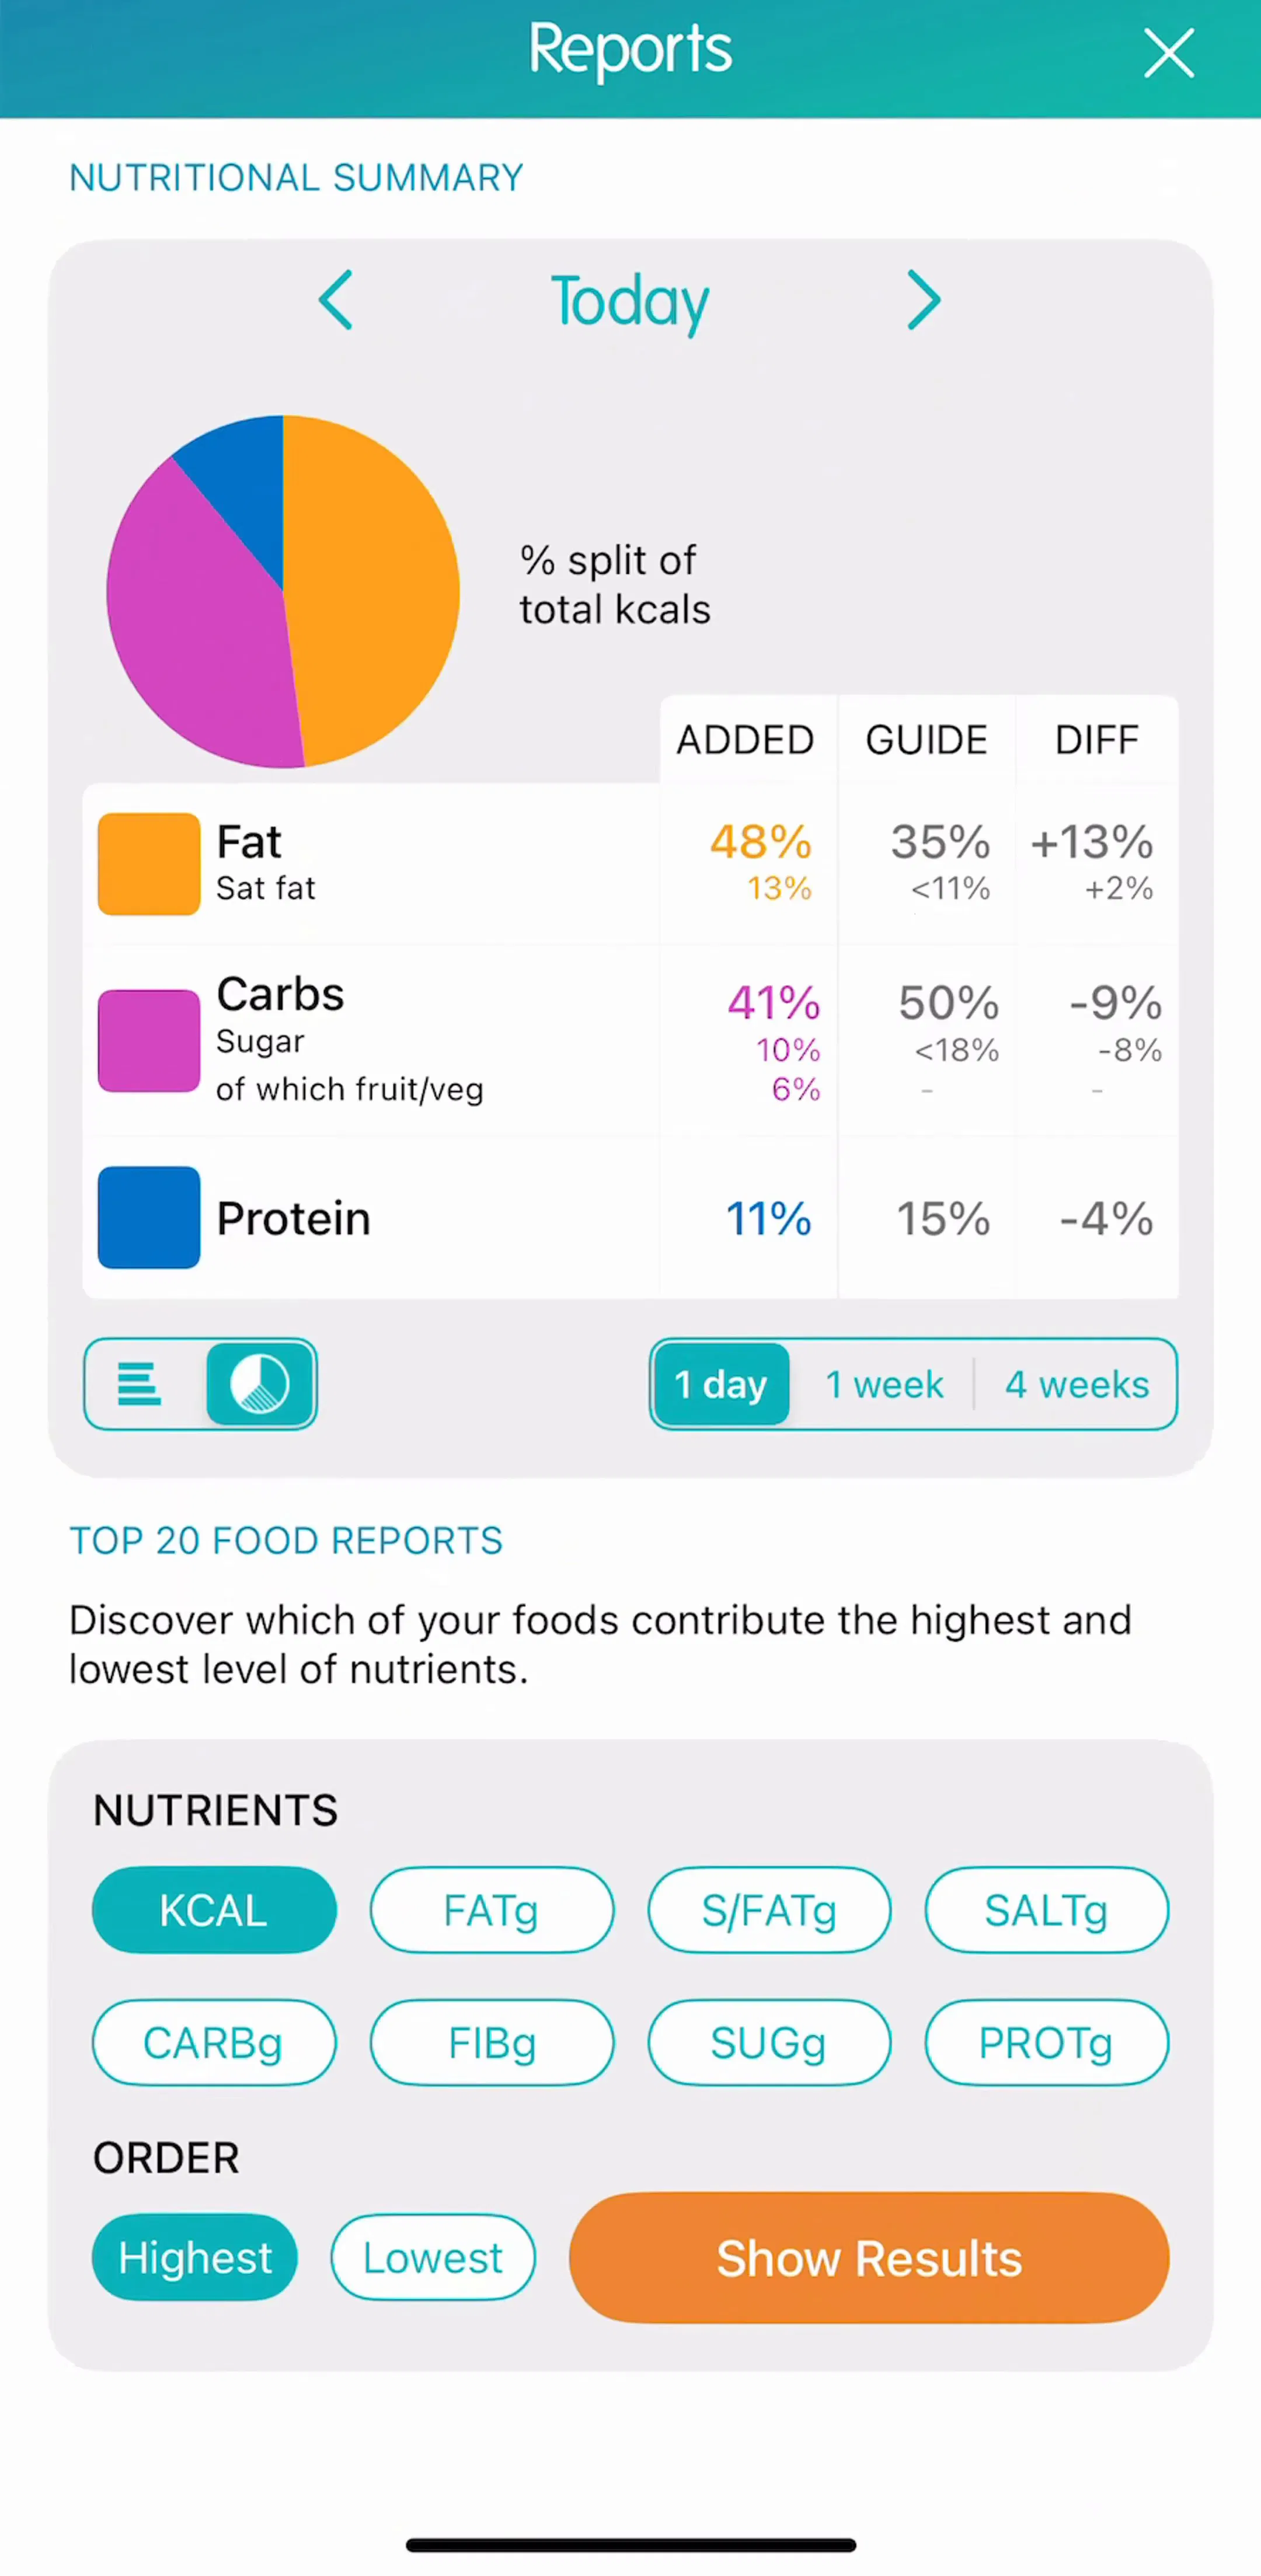
Task: Choose CARBg nutrient option
Action: [x=214, y=2042]
